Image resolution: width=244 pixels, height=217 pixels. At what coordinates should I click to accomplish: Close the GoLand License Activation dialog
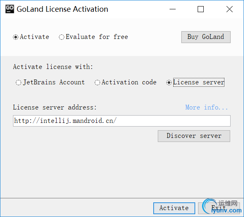[x=230, y=9]
